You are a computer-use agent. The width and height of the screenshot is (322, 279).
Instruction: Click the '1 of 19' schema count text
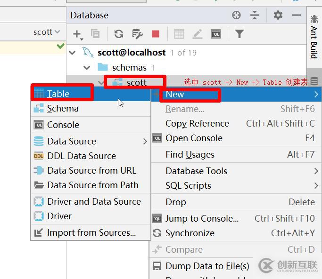tap(183, 53)
